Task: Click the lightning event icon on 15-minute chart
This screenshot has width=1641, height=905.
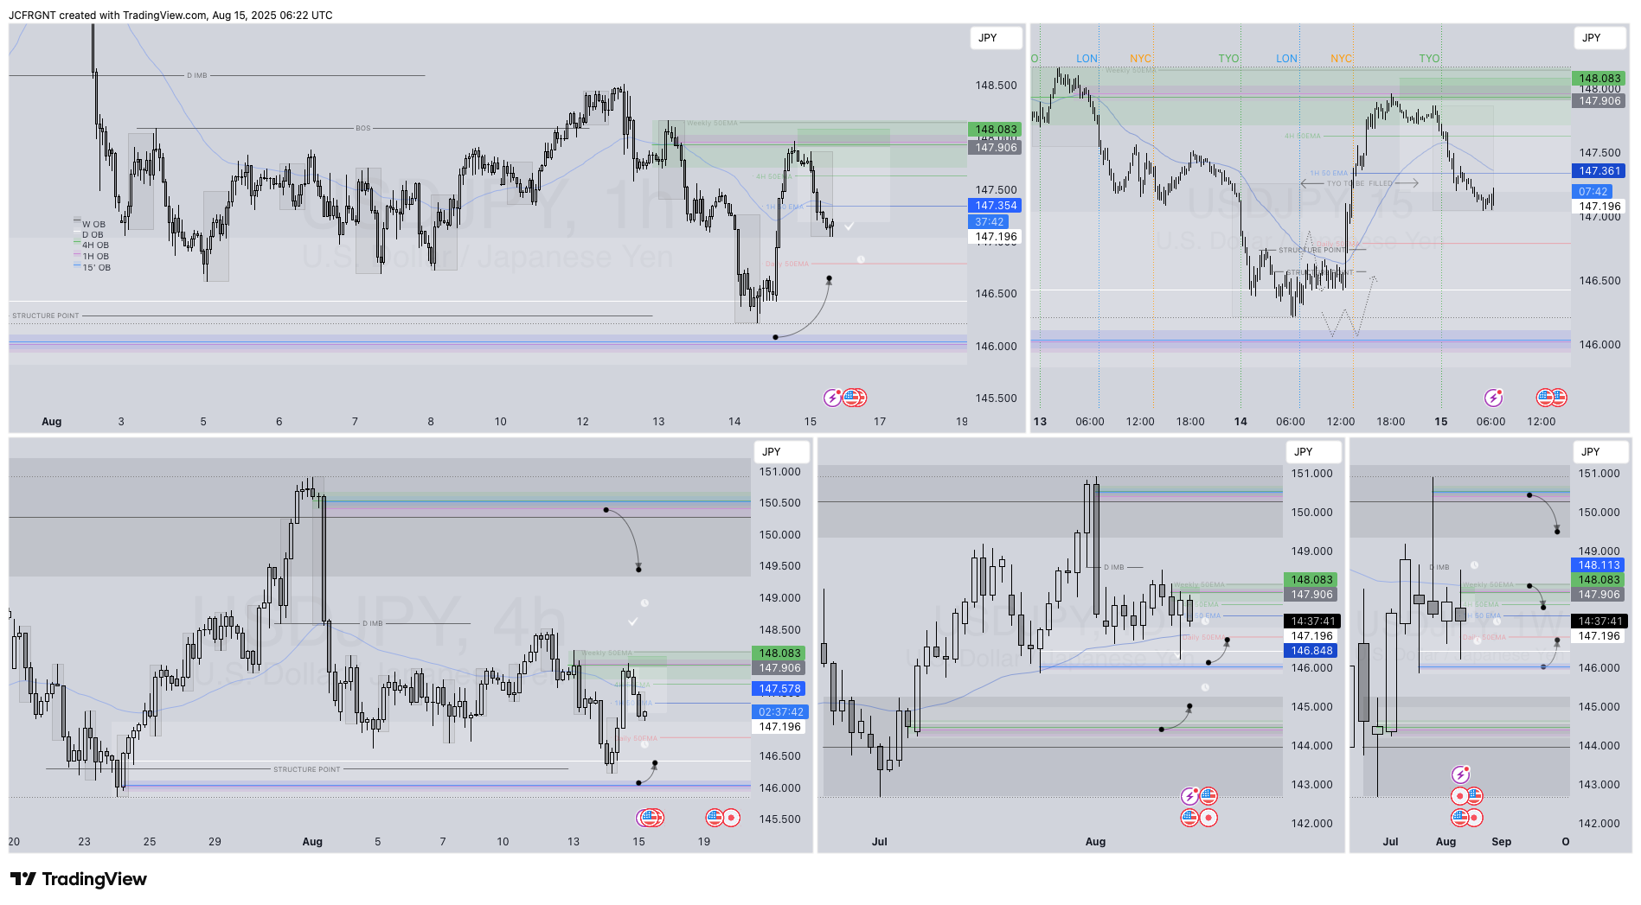Action: pyautogui.click(x=1494, y=398)
